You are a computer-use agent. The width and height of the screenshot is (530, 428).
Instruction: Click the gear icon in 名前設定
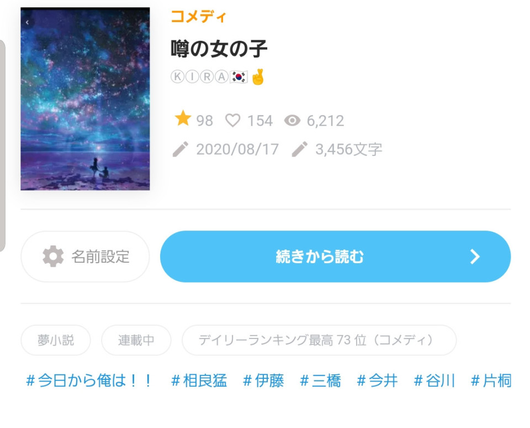(53, 257)
